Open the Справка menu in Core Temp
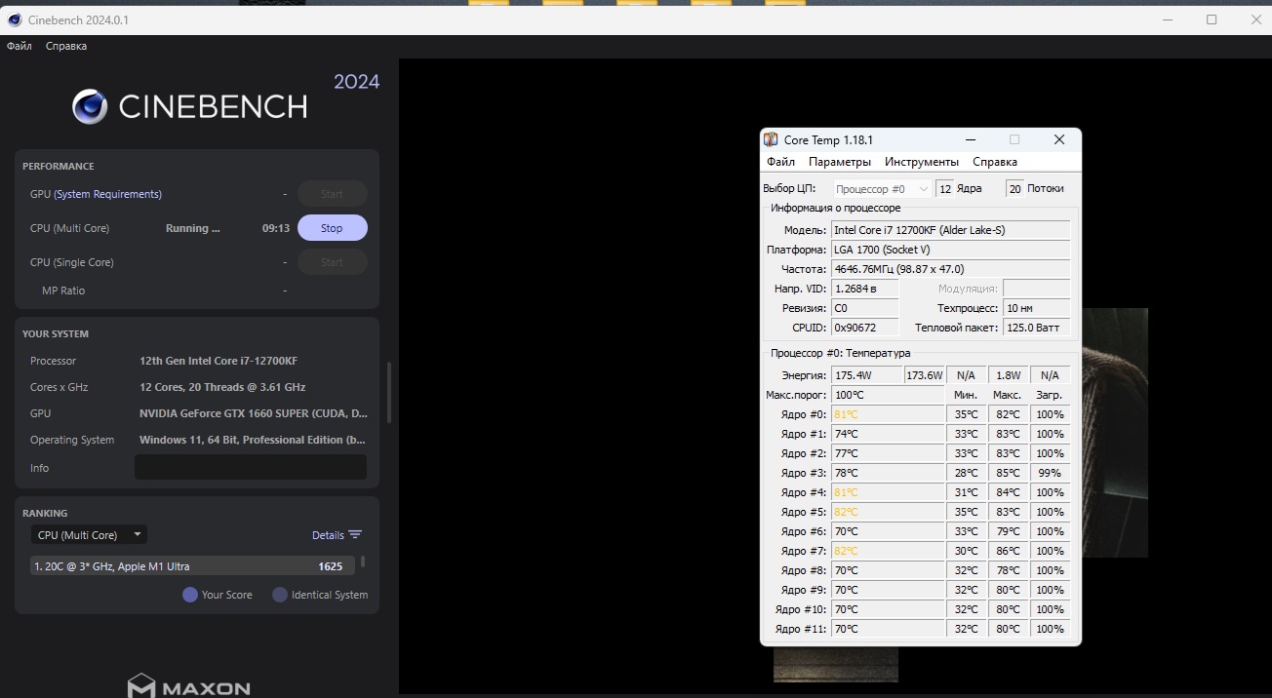Viewport: 1272px width, 698px height. click(995, 162)
